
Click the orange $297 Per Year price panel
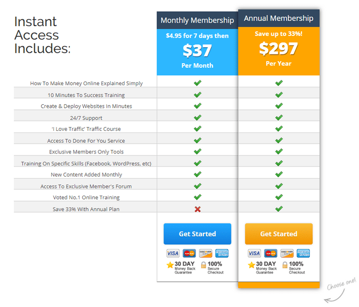point(278,51)
